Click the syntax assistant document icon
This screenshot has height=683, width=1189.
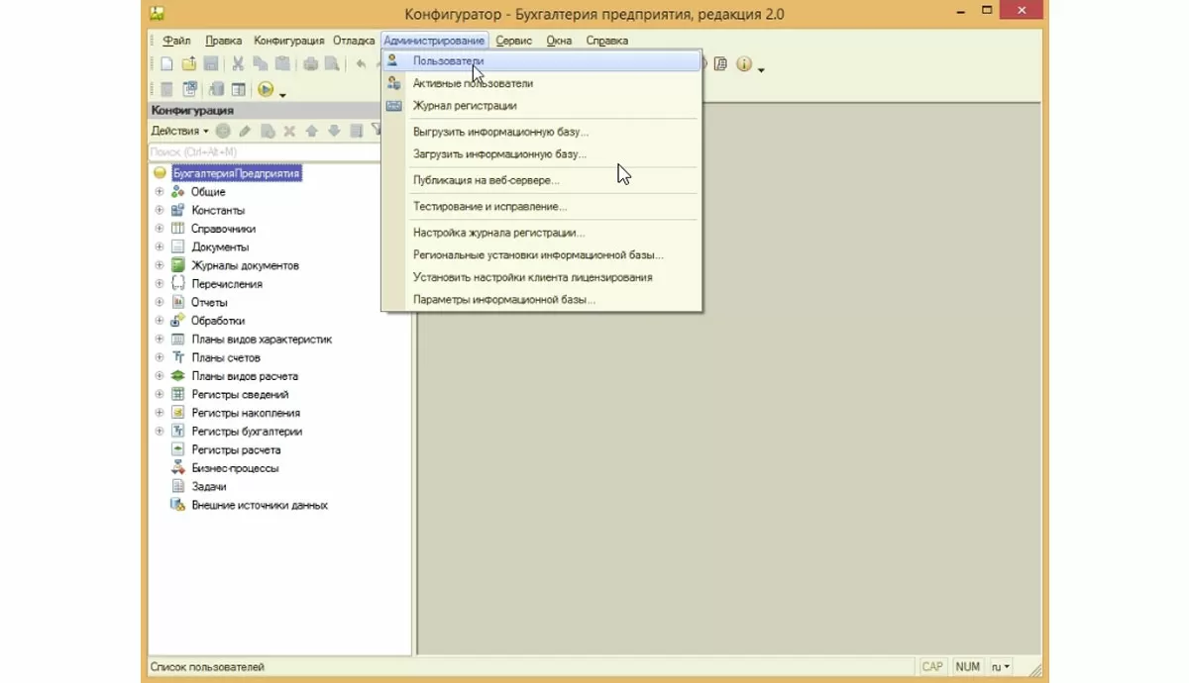720,64
